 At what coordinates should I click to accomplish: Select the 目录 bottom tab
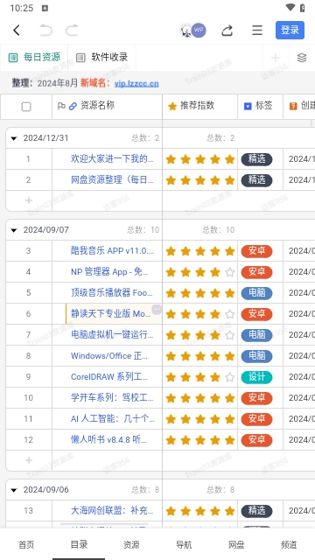click(79, 544)
